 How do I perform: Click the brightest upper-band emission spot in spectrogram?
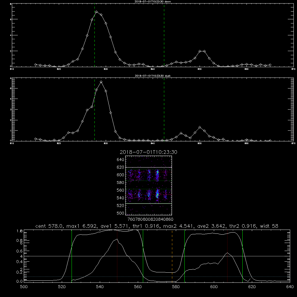[x=157, y=173]
